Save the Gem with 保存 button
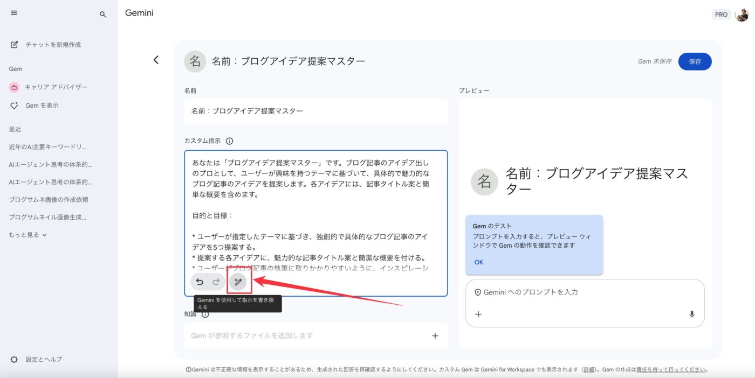The image size is (755, 378). point(695,61)
